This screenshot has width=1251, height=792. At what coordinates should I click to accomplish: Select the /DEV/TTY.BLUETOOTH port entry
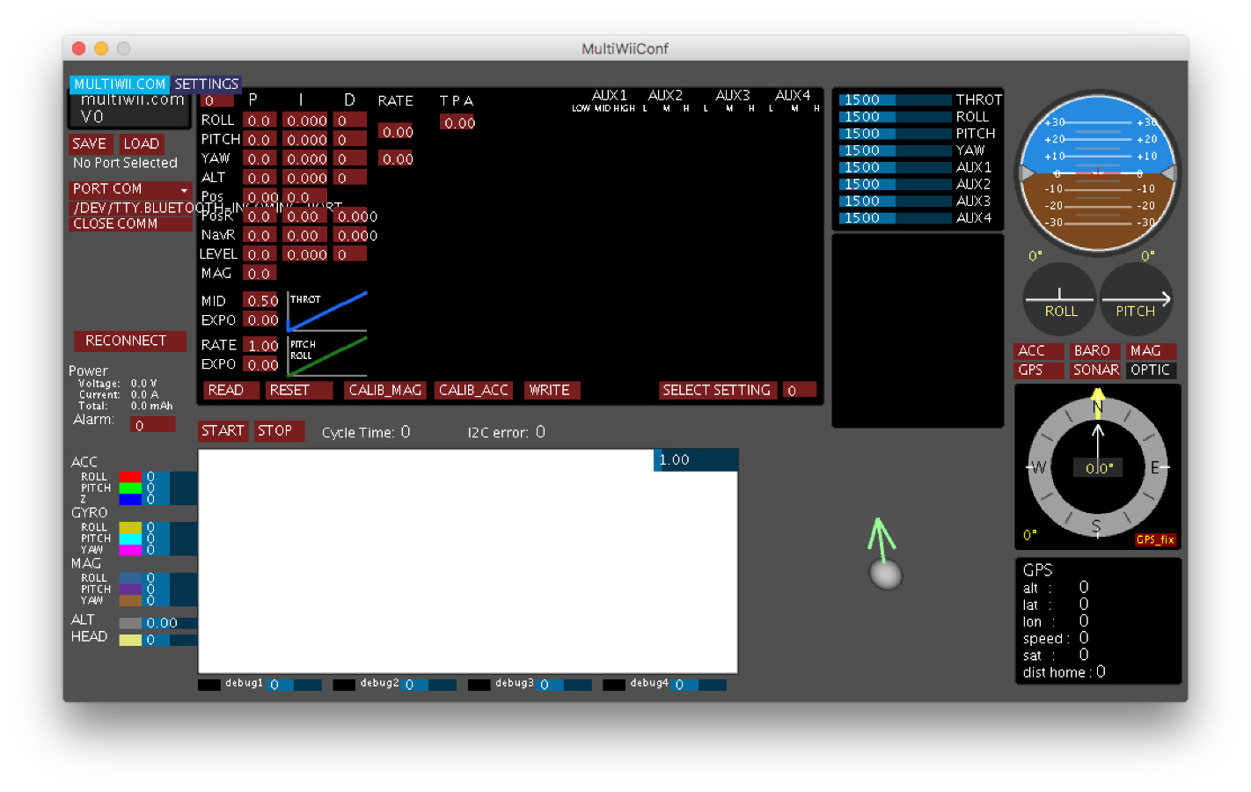point(130,208)
